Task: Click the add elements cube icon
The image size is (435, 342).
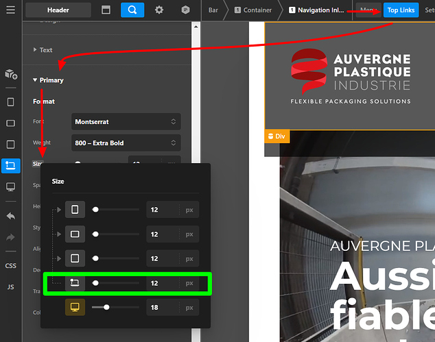Action: pyautogui.click(x=10, y=73)
